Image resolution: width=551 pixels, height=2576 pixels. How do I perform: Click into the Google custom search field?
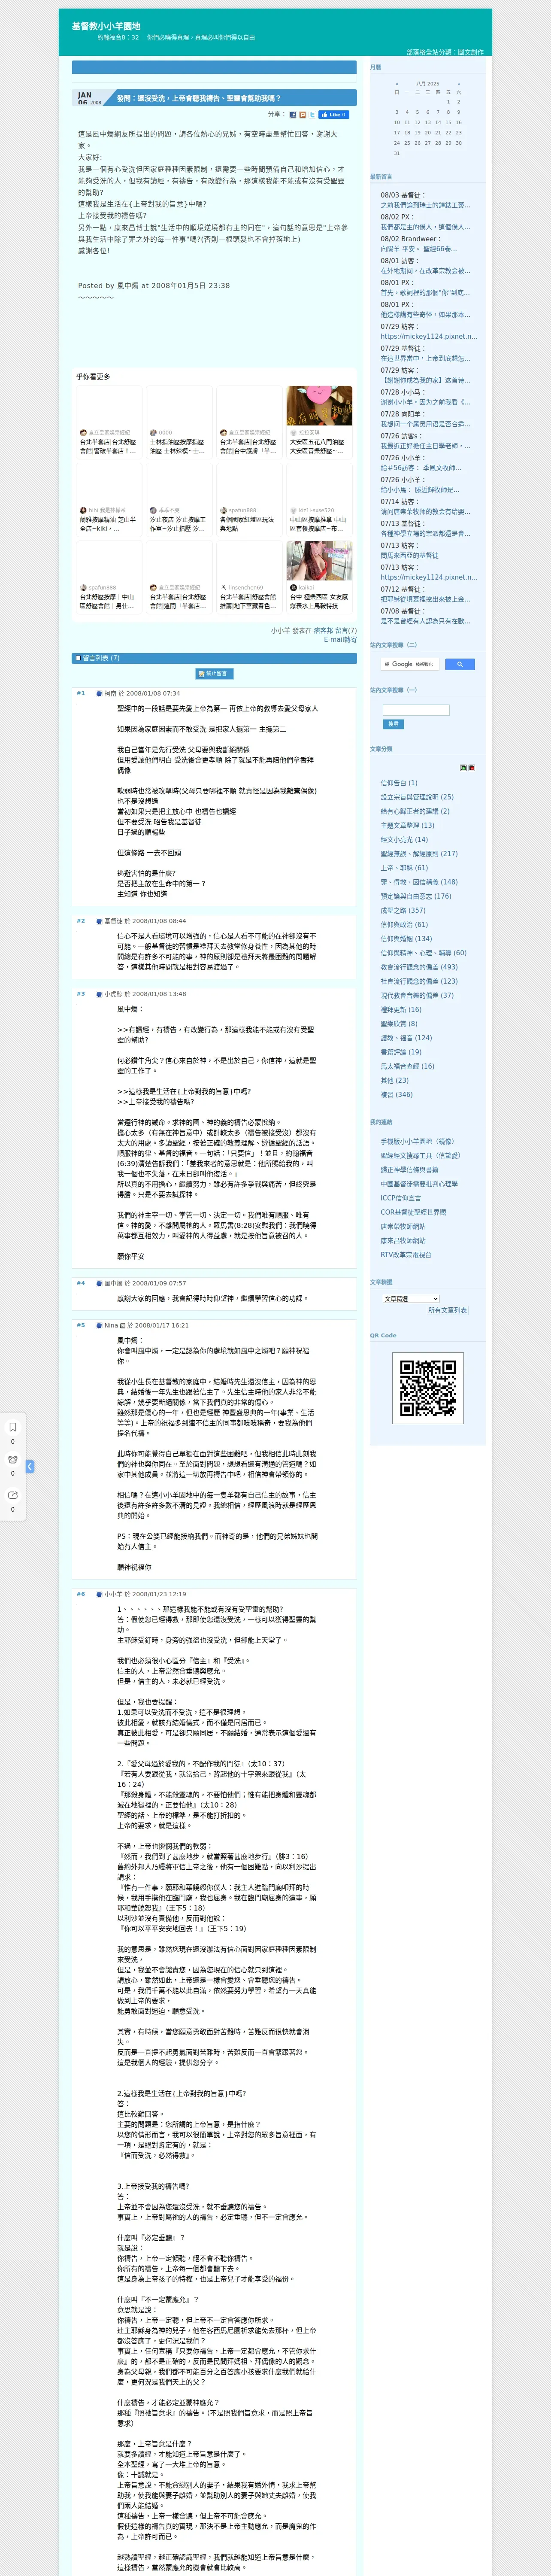pos(410,664)
